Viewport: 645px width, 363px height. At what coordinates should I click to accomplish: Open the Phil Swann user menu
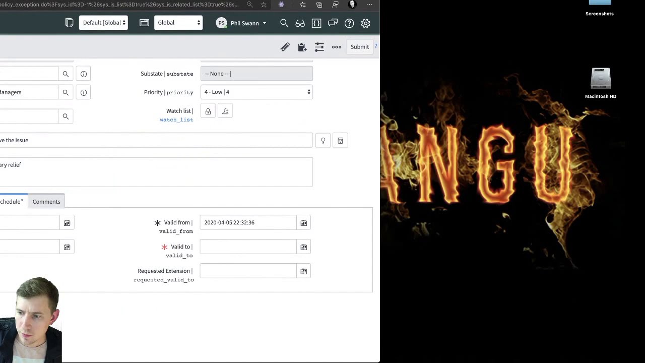coord(241,23)
